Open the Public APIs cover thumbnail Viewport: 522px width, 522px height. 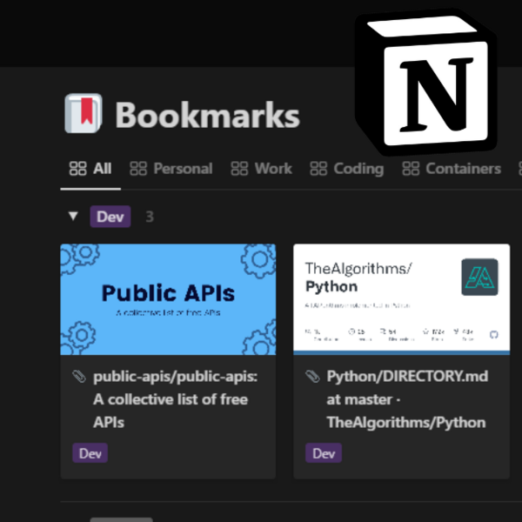pos(168,299)
